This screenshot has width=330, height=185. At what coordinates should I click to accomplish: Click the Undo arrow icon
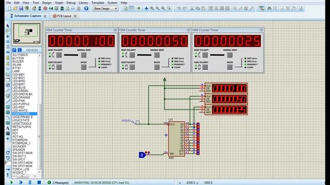pyautogui.click(x=179, y=9)
